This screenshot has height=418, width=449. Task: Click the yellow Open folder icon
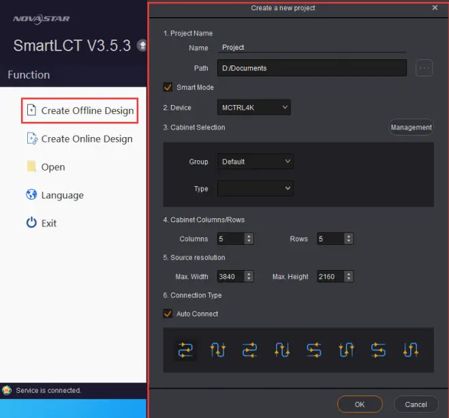tap(31, 166)
